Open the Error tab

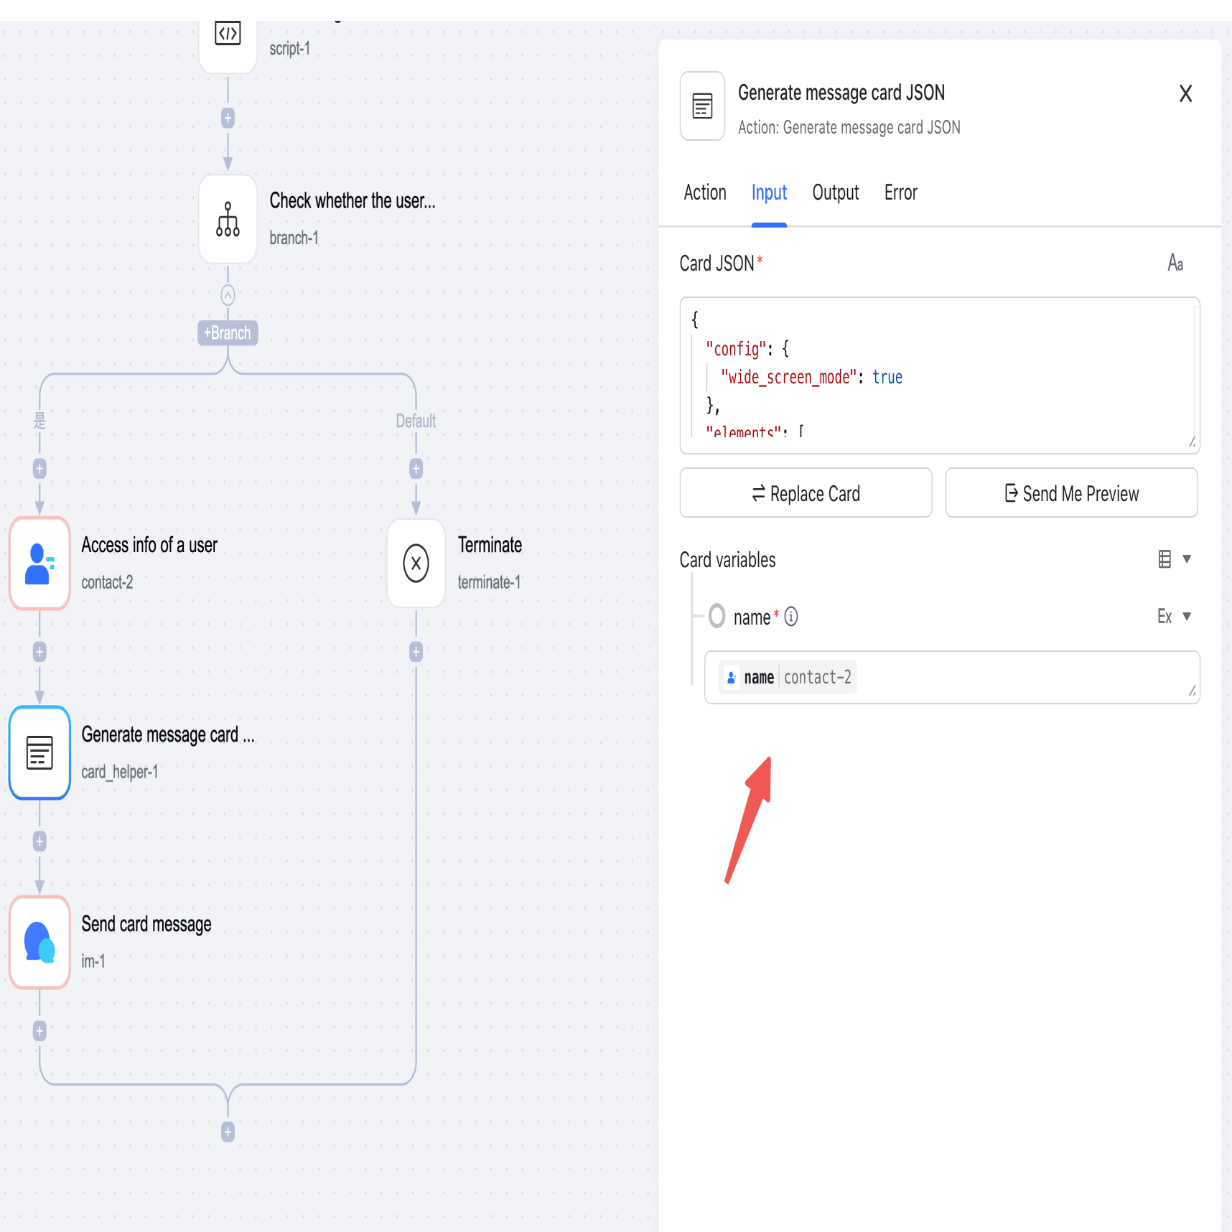pos(900,192)
